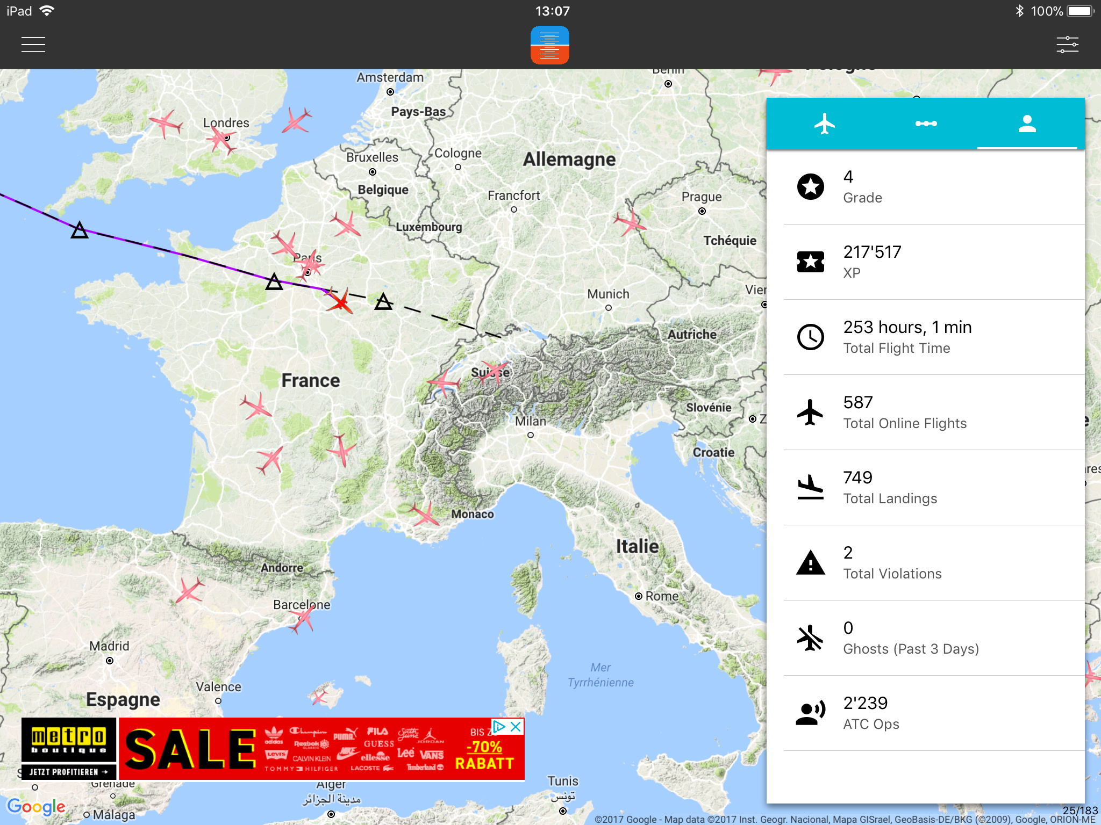Close the metro boutique ad
The image size is (1101, 825).
point(516,727)
